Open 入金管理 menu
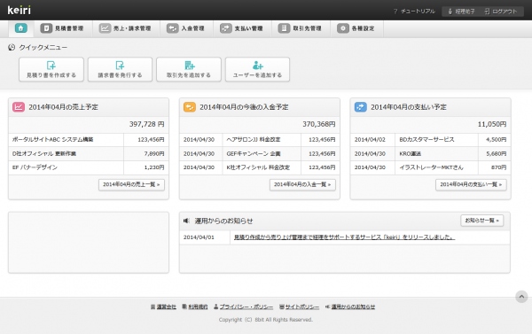Viewport: 532px width, 334px height. coord(186,28)
